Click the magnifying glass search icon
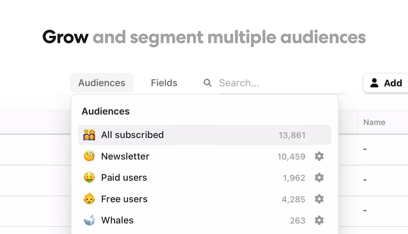This screenshot has height=234, width=408. coord(207,83)
